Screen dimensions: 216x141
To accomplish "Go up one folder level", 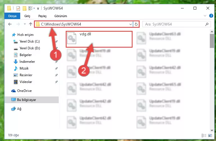I will (31, 24).
